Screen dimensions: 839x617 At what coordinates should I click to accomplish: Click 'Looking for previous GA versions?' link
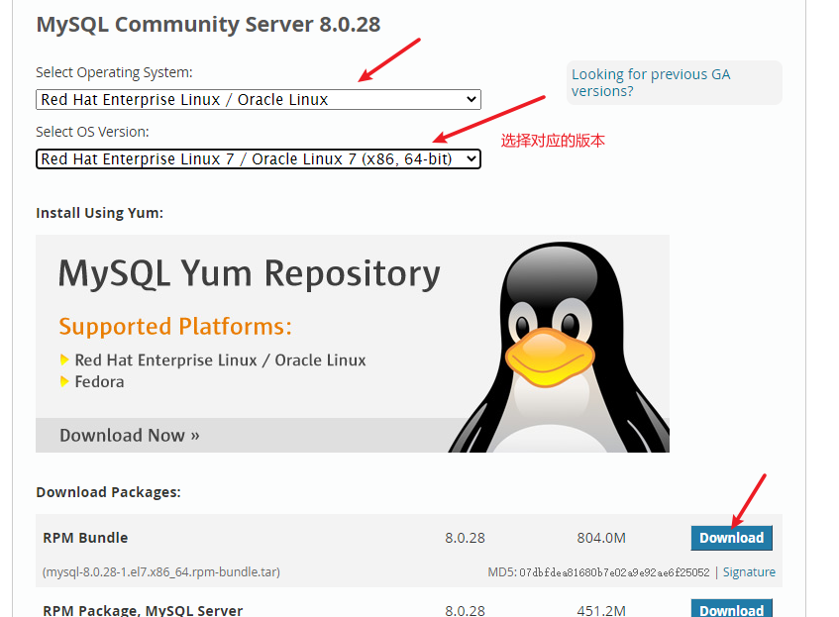click(651, 82)
